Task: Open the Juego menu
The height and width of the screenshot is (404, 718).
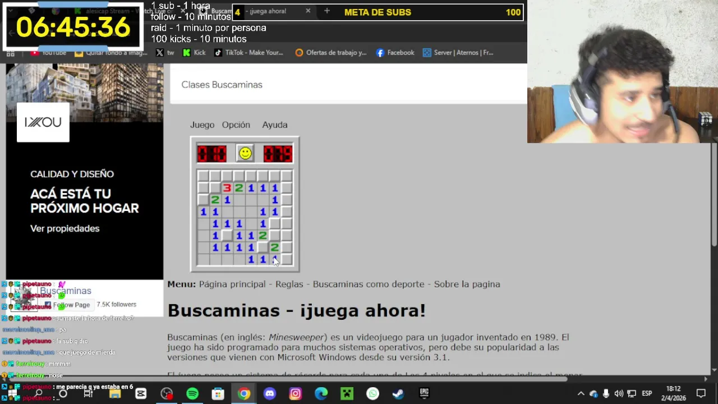Action: [x=202, y=125]
